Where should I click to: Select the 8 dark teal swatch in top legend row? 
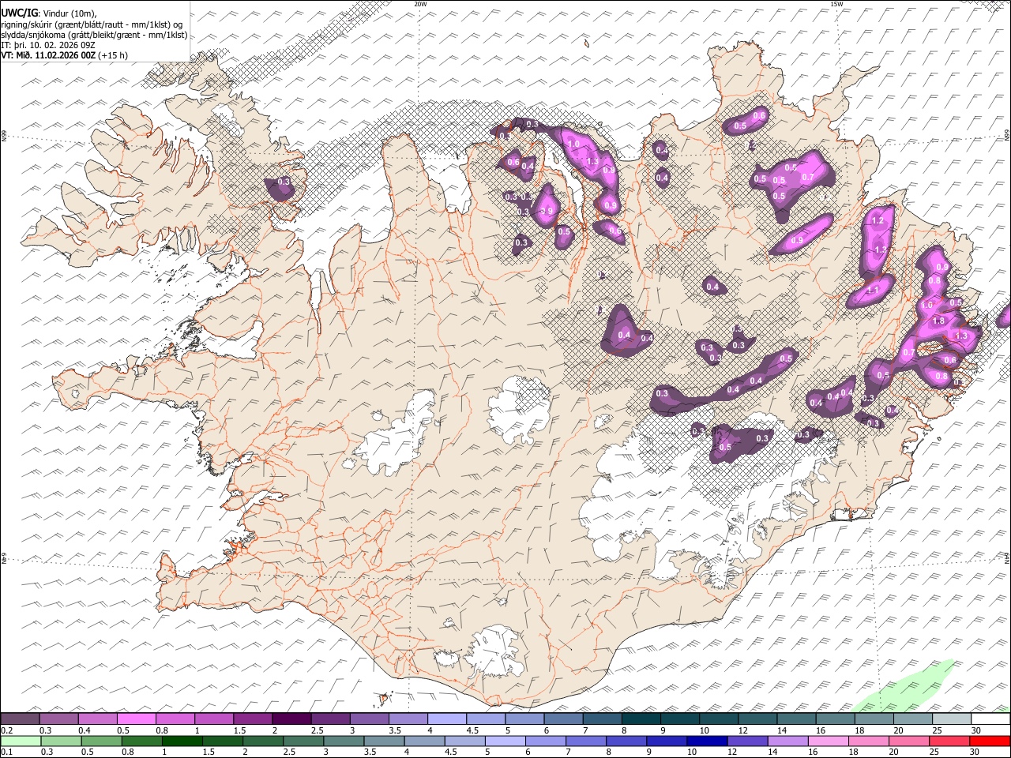click(641, 719)
